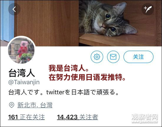This screenshot has height=127, width=162.
Task: Click the 14,423 follower count number
Action: [67, 117]
